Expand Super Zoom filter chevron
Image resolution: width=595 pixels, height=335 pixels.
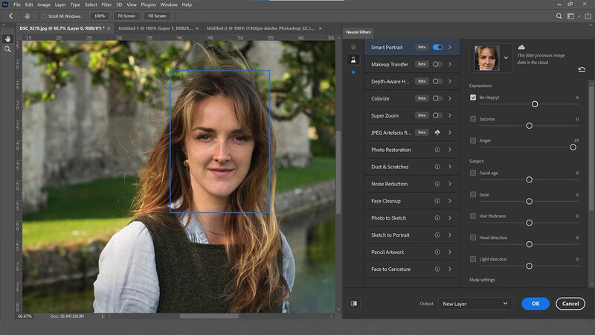coord(450,115)
